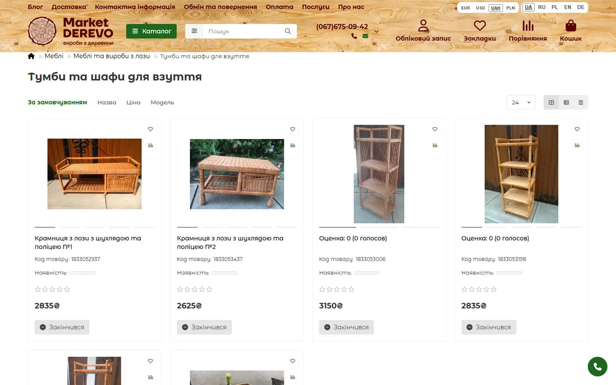The height and width of the screenshot is (385, 616).
Task: Open the Доставка menu item
Action: tap(69, 7)
